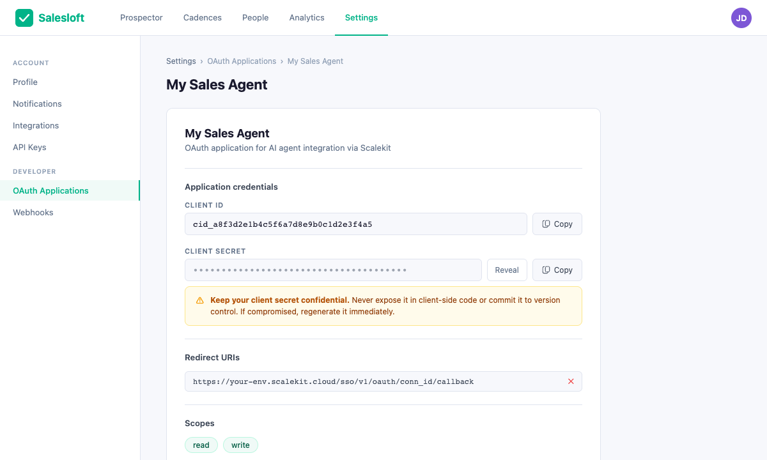Reveal the hidden client secret
The image size is (767, 460).
pyautogui.click(x=507, y=270)
